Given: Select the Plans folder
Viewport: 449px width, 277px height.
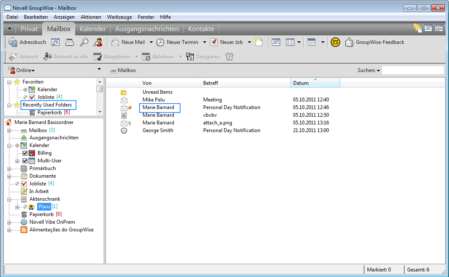Looking at the screenshot, I should point(44,207).
